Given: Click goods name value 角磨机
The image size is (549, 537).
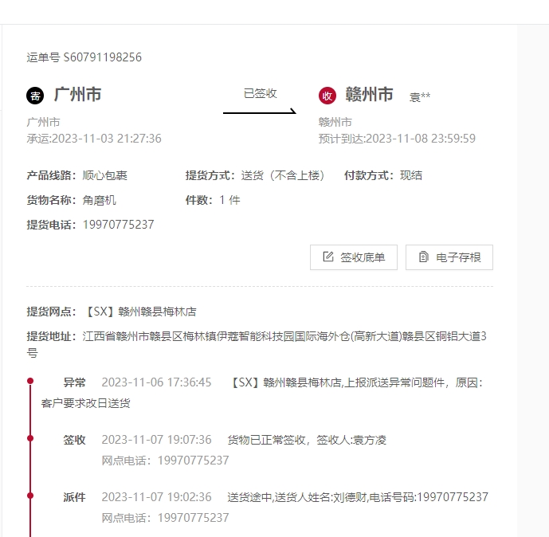Looking at the screenshot, I should click(x=99, y=200).
